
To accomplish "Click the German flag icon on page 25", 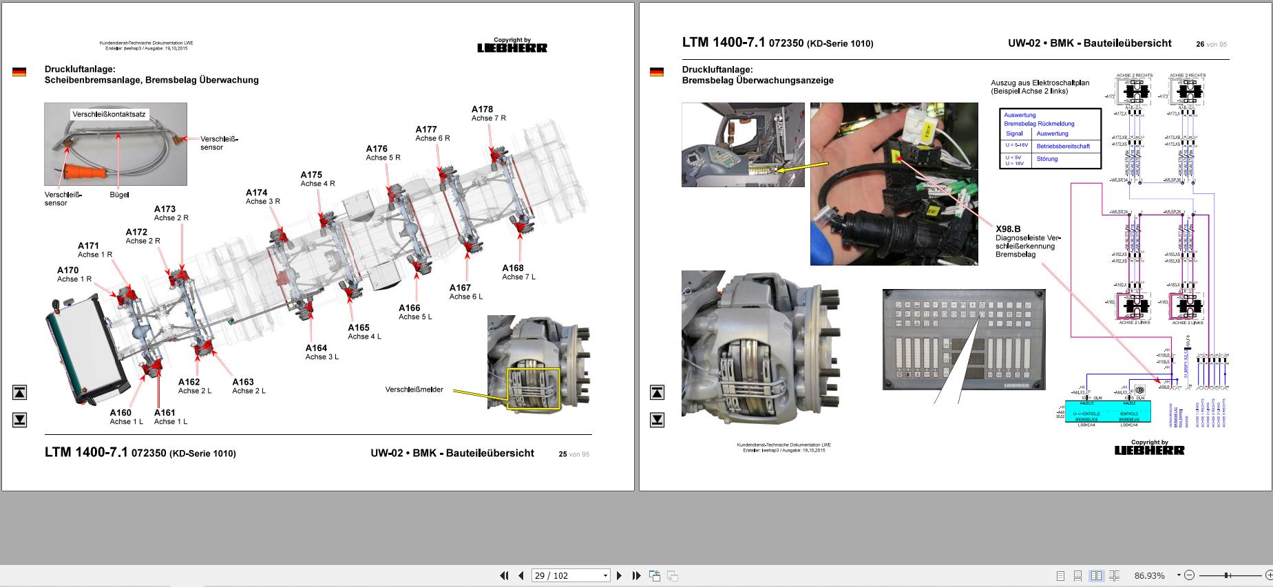I will coord(19,72).
